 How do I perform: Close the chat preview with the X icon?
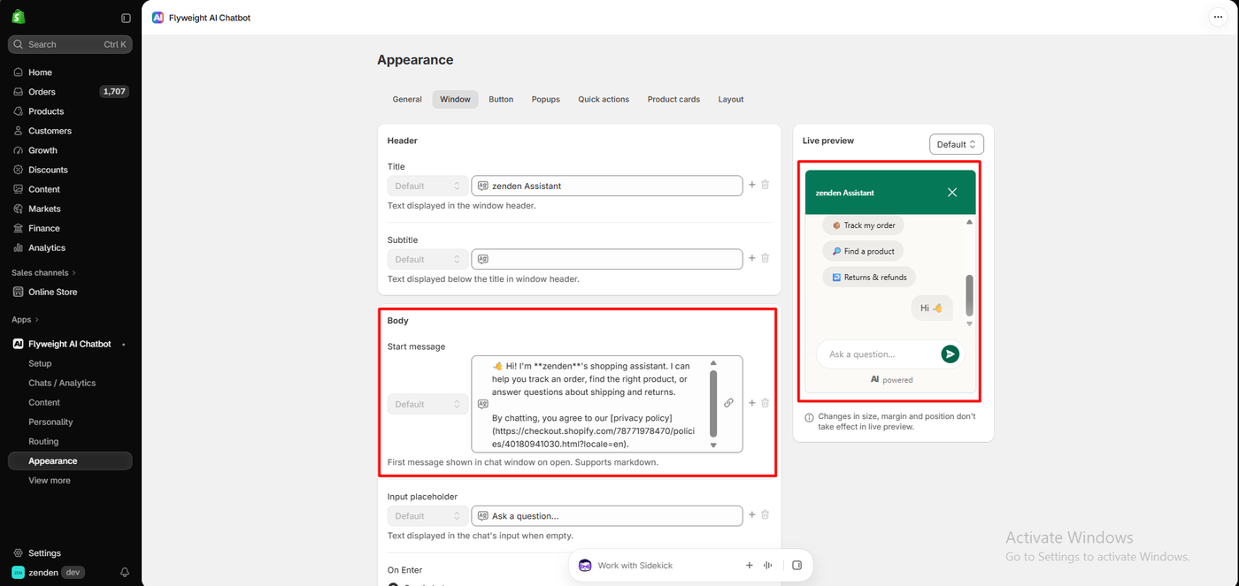tap(952, 193)
